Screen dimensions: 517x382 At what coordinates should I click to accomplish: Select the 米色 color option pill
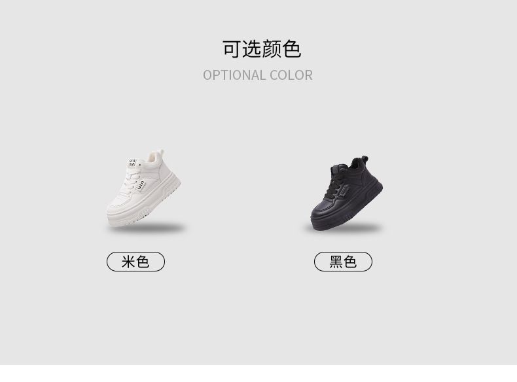(135, 262)
